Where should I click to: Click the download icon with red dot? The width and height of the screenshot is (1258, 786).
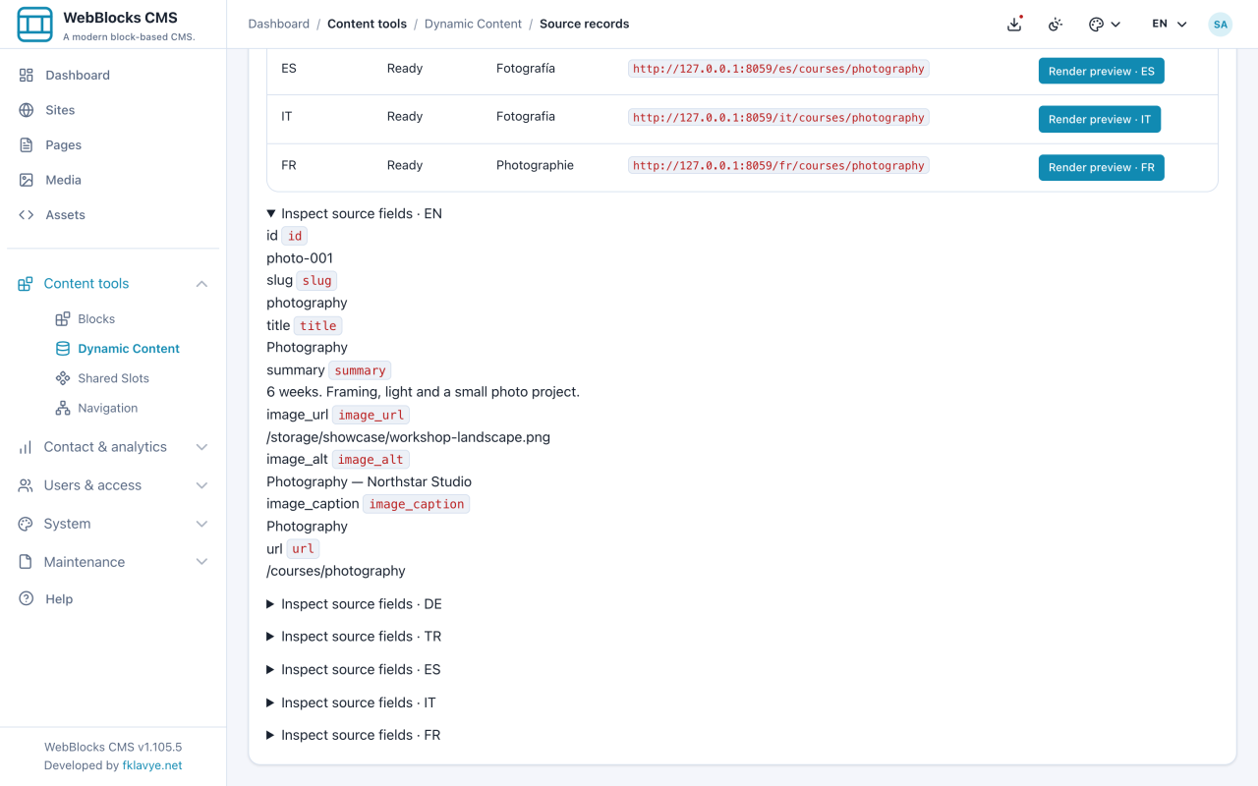pyautogui.click(x=1015, y=24)
